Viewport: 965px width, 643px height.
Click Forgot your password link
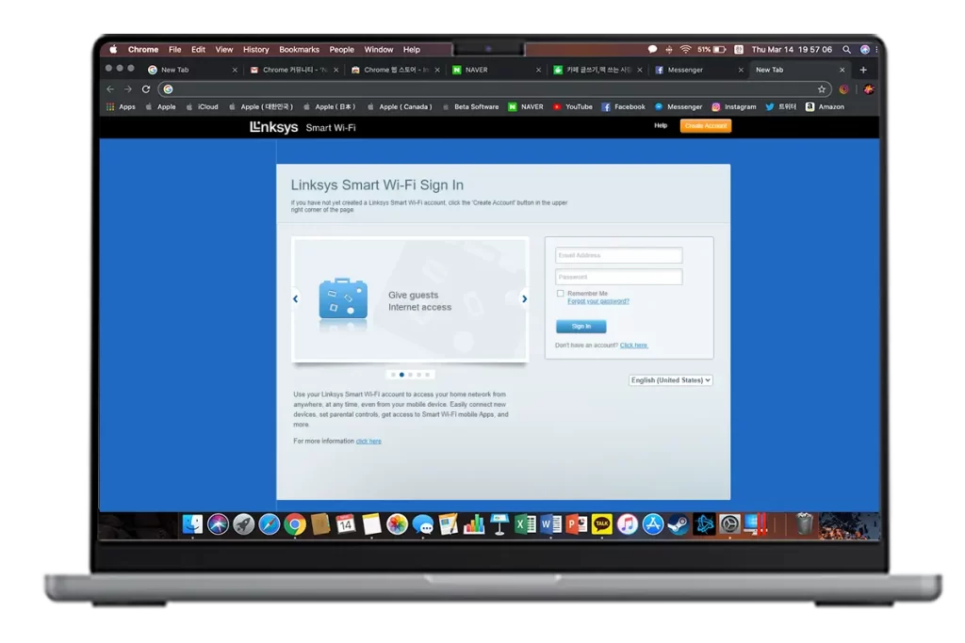click(x=597, y=301)
